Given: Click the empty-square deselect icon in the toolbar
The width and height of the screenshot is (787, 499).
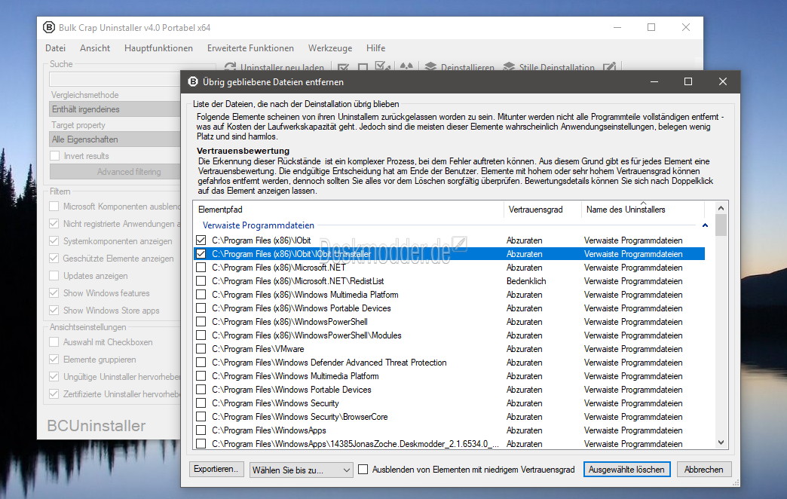Looking at the screenshot, I should tap(363, 67).
